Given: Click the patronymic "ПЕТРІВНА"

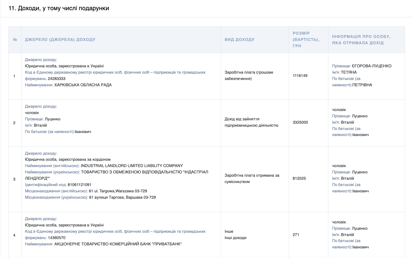Looking at the screenshot, I should (362, 85).
